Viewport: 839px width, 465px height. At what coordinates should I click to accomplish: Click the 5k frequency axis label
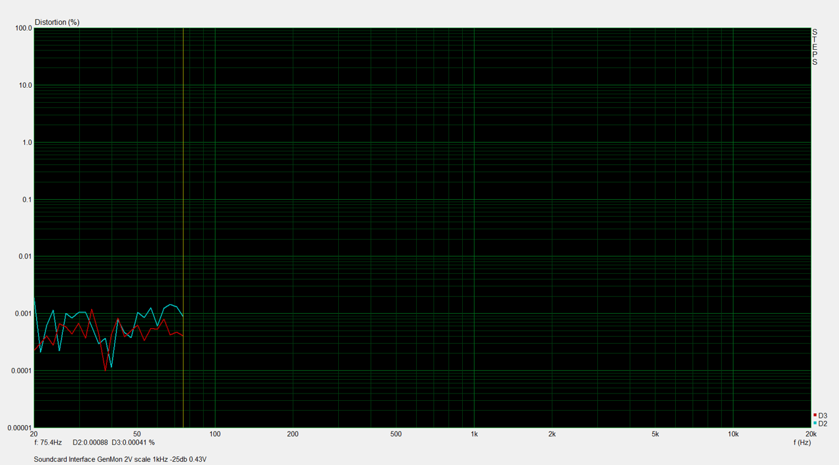click(x=655, y=434)
